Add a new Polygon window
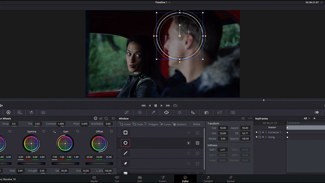325x183 pixels. pyautogui.click(x=151, y=124)
